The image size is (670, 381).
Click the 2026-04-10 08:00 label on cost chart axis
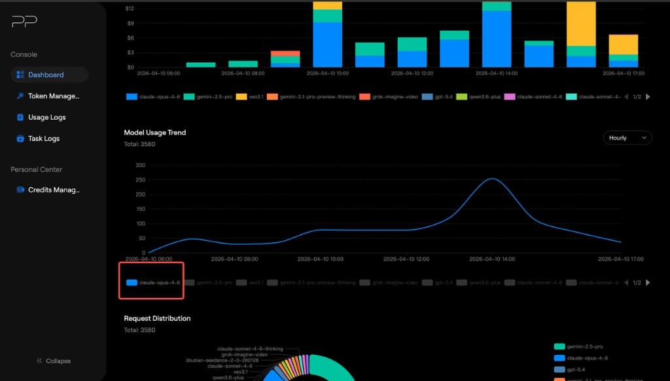(x=243, y=73)
